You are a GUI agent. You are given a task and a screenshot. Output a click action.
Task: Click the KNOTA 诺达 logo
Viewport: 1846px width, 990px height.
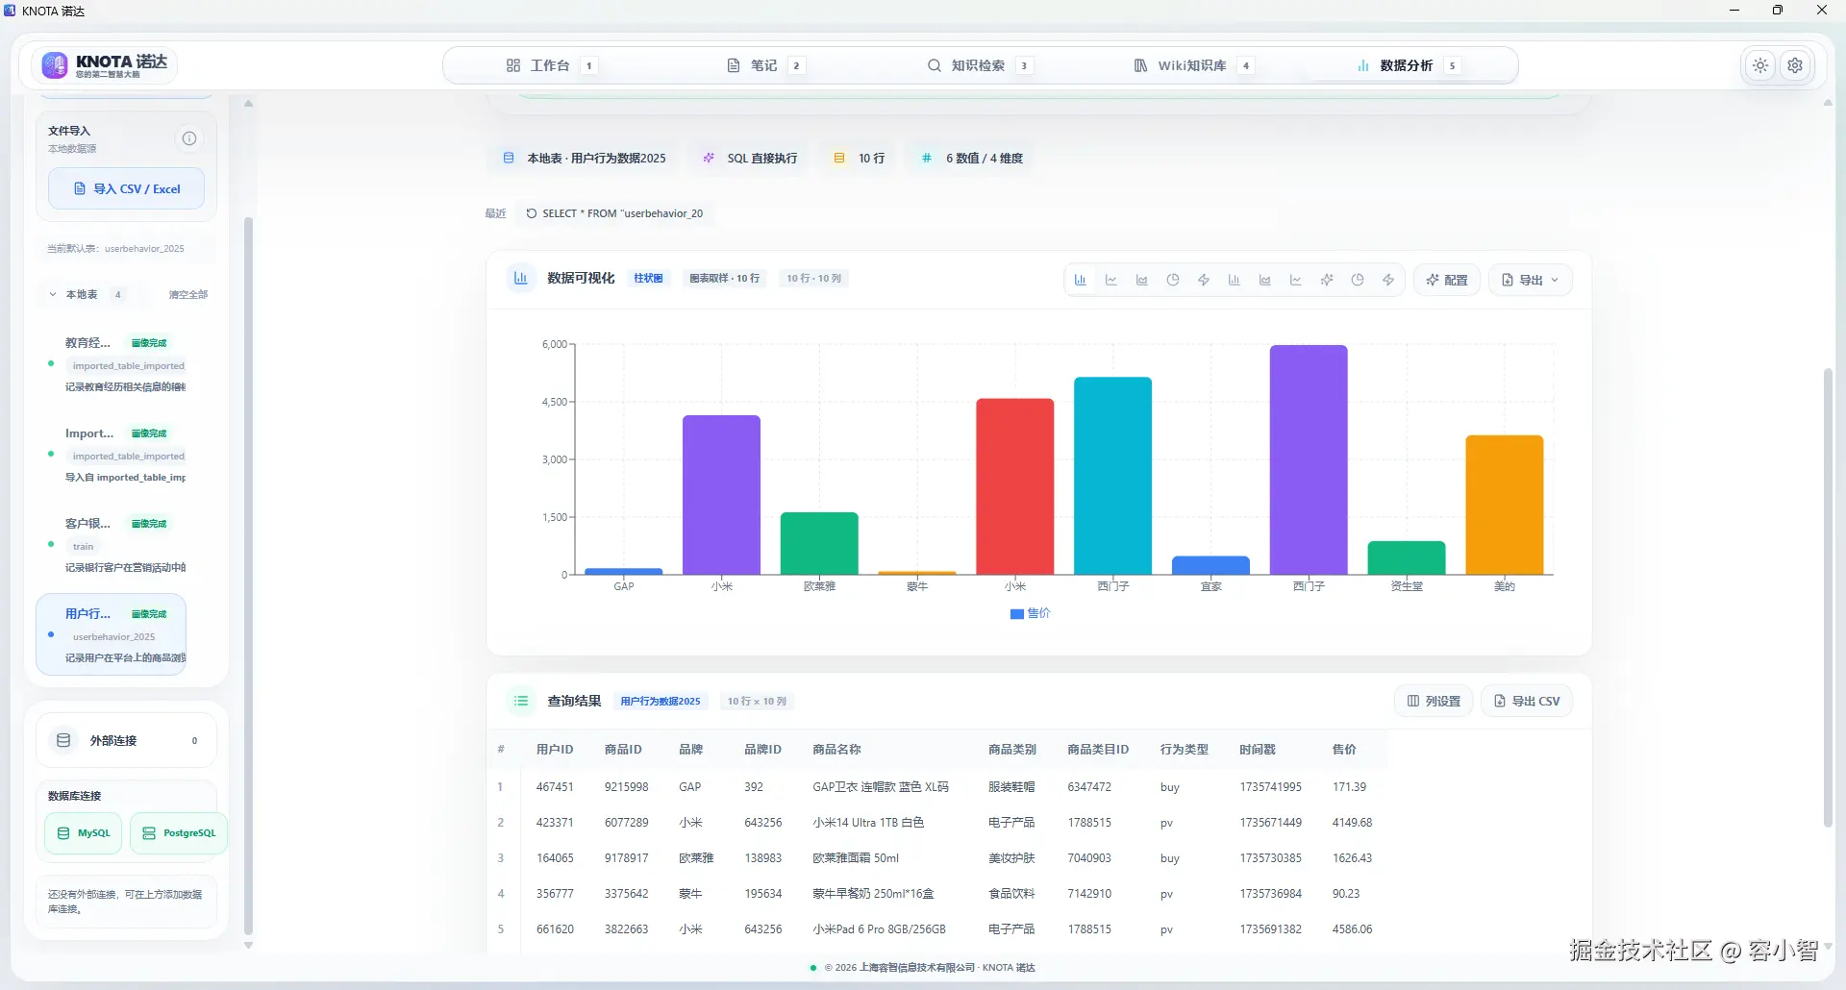tap(105, 65)
